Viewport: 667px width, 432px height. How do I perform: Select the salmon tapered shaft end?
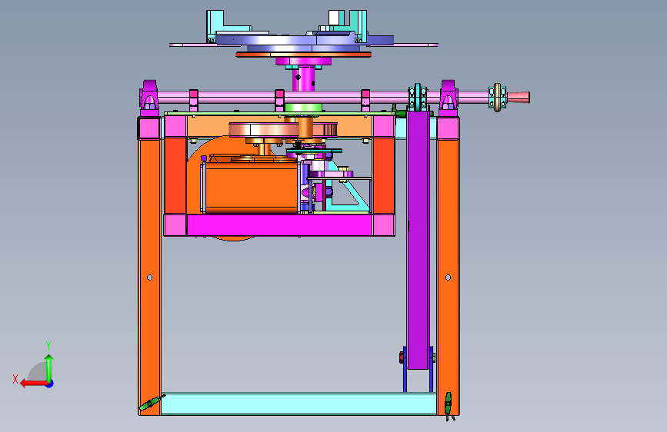518,97
